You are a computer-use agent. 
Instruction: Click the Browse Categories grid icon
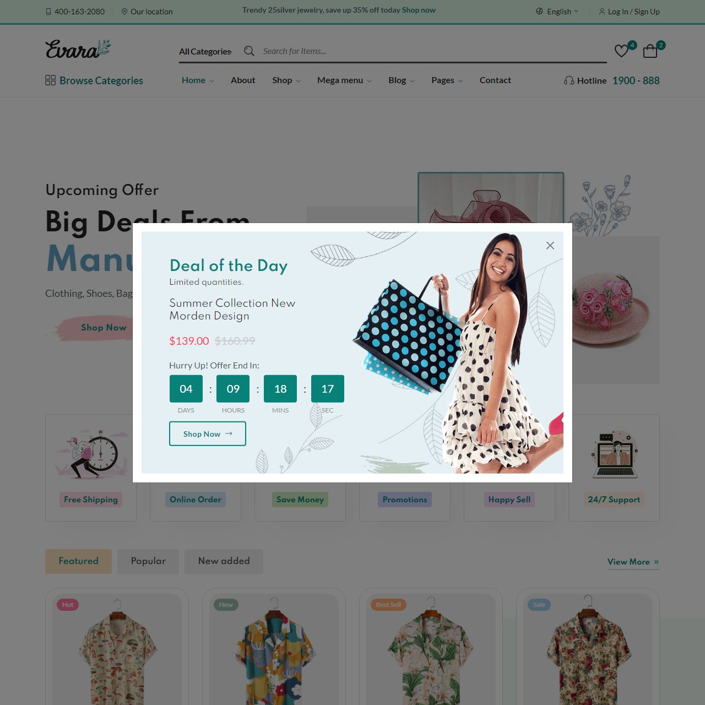50,80
